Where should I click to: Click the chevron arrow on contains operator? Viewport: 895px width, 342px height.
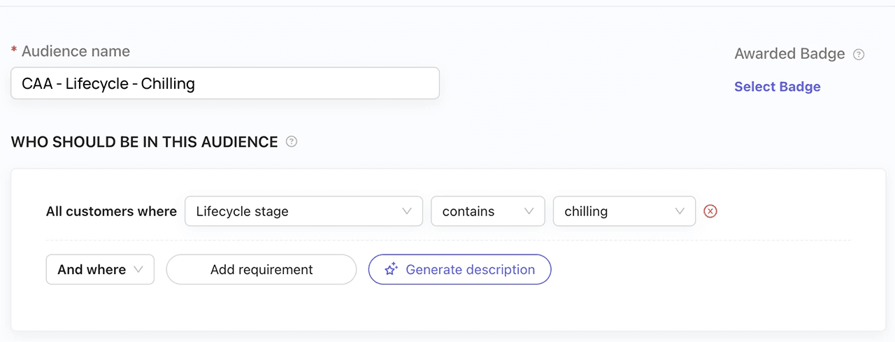529,211
